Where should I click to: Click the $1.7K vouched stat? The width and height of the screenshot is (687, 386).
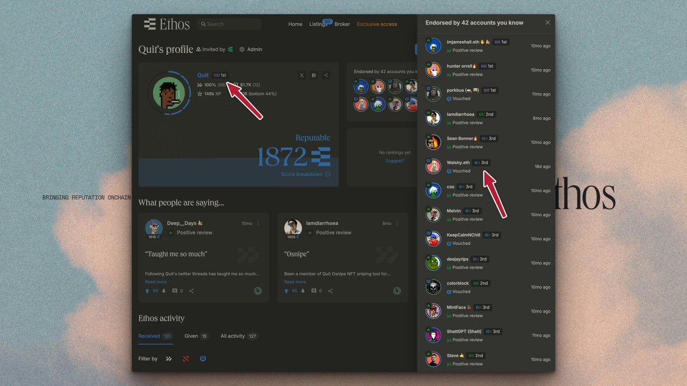pos(246,85)
